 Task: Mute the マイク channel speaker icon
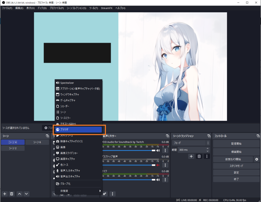158,180
